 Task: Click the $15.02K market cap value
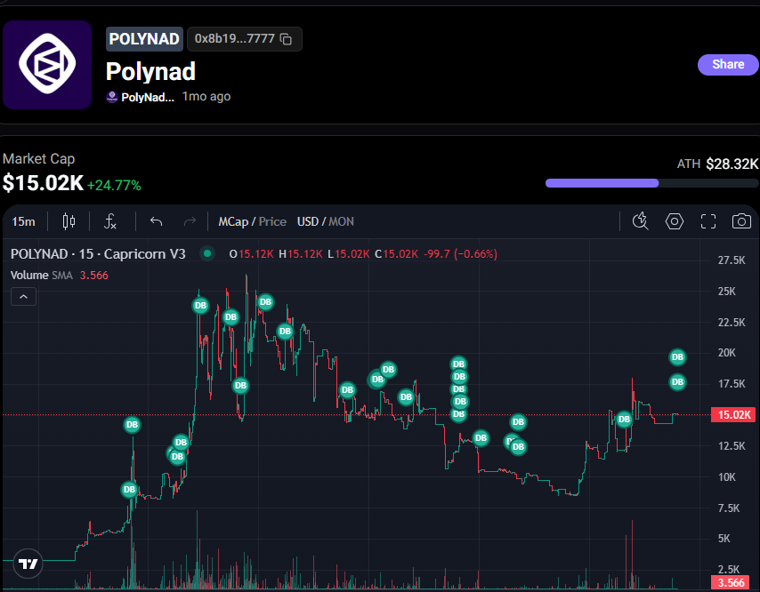[43, 183]
